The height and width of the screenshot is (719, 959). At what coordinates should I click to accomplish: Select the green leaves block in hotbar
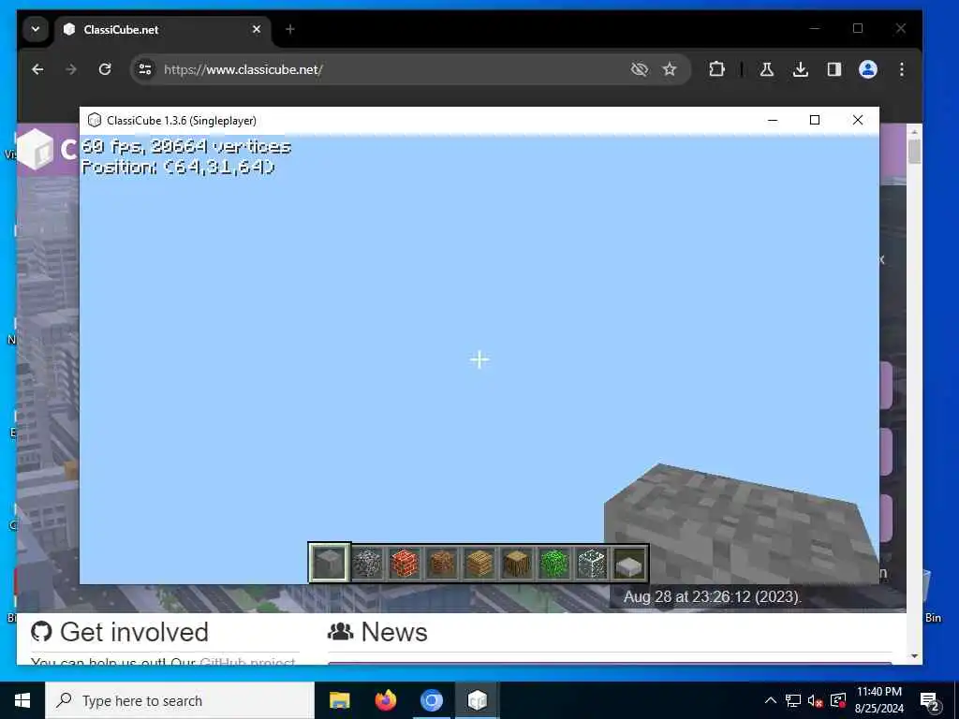coord(554,563)
